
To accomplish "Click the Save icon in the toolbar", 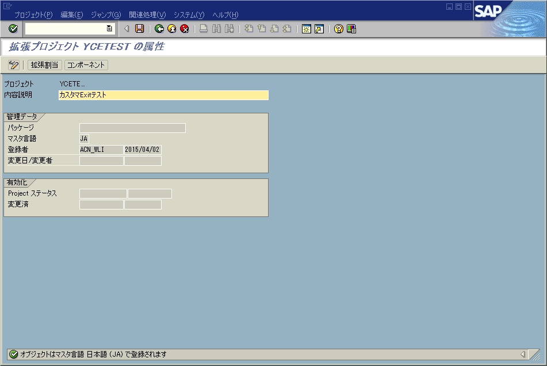I will [139, 28].
